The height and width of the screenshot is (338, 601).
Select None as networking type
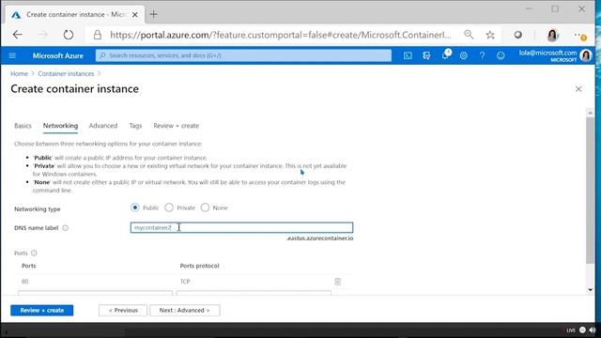point(205,207)
